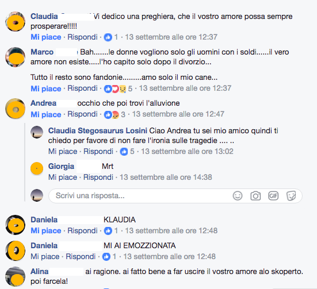Click Rispondi under Andrea's alluvione comment
This screenshot has height=289, width=317.
[x=82, y=114]
